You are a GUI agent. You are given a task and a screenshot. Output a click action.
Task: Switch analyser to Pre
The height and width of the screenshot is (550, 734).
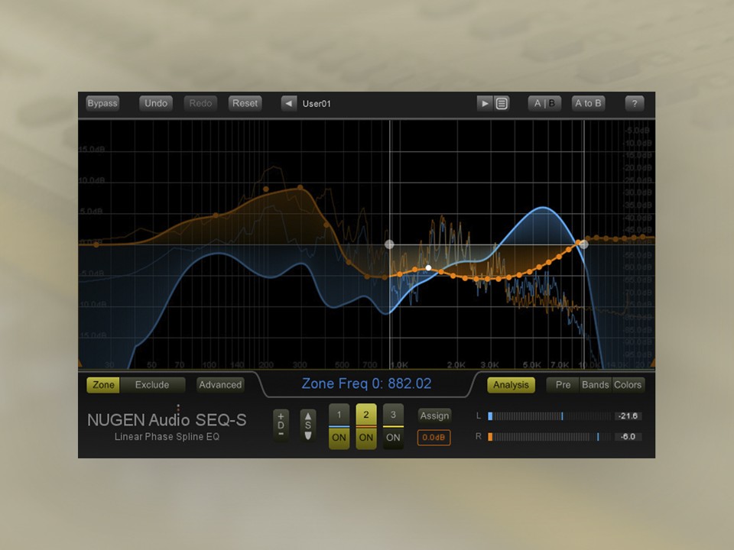(563, 385)
